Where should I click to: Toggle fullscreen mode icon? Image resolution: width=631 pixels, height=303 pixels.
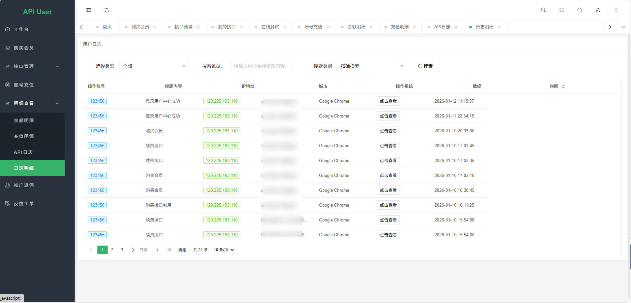(561, 10)
